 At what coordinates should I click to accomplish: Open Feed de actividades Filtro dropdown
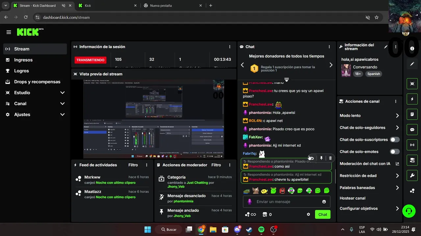click(133, 165)
